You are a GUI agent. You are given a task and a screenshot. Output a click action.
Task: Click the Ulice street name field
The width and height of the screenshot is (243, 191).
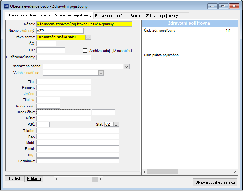tap(63, 112)
